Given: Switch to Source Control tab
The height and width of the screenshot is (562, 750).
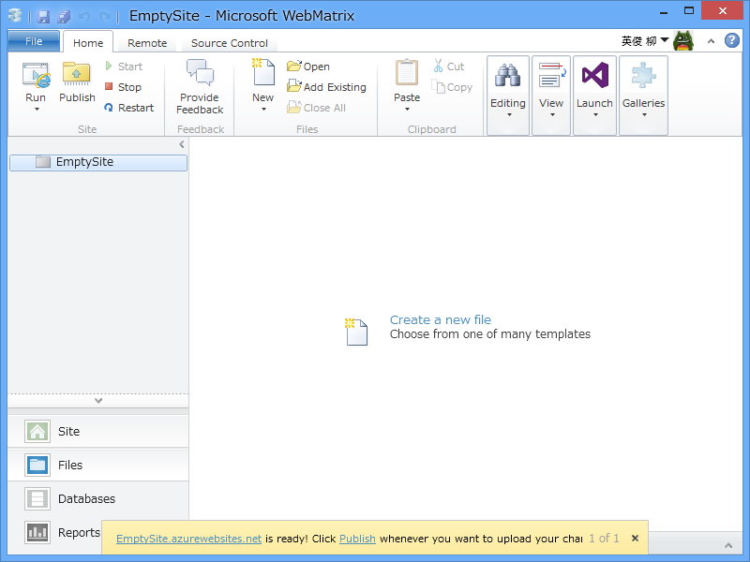Looking at the screenshot, I should point(229,43).
